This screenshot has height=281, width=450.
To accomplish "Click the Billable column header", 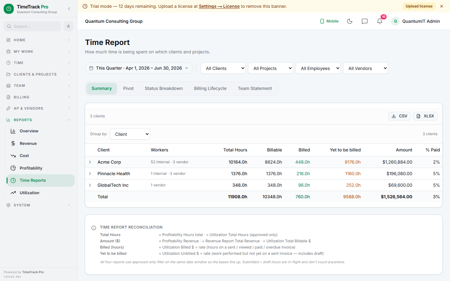I will point(274,150).
